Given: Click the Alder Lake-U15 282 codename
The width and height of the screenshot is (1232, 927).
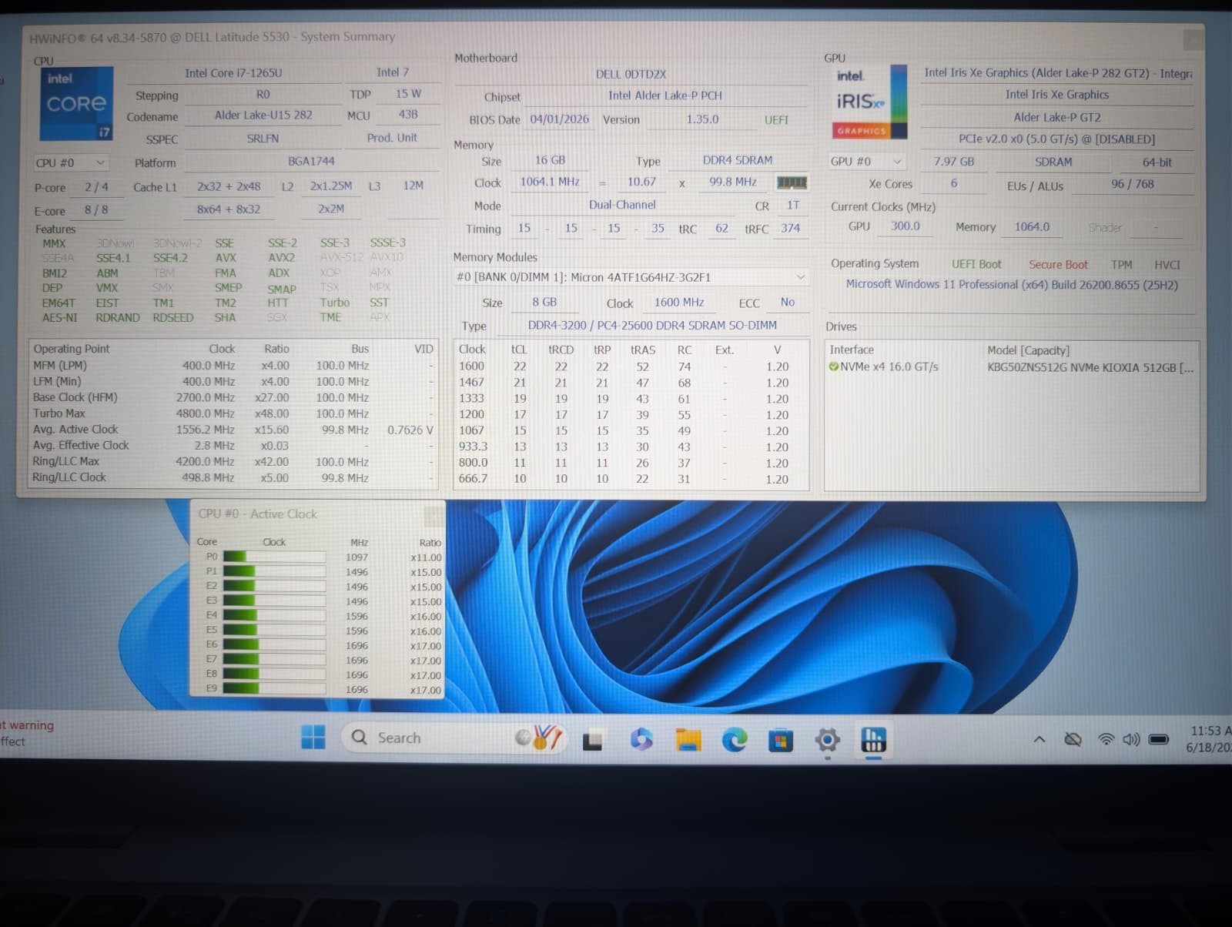Looking at the screenshot, I should click(x=263, y=115).
